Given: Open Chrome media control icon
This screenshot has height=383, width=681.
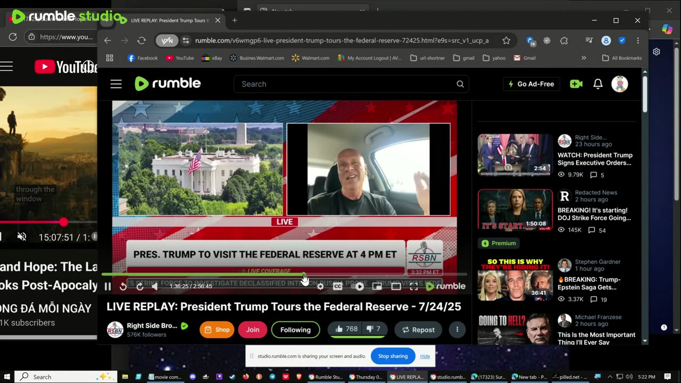Looking at the screenshot, I should pos(589,40).
